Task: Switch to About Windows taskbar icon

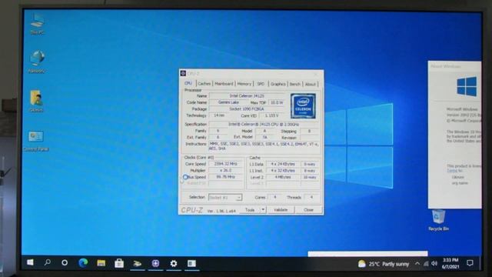Action: tap(191, 263)
